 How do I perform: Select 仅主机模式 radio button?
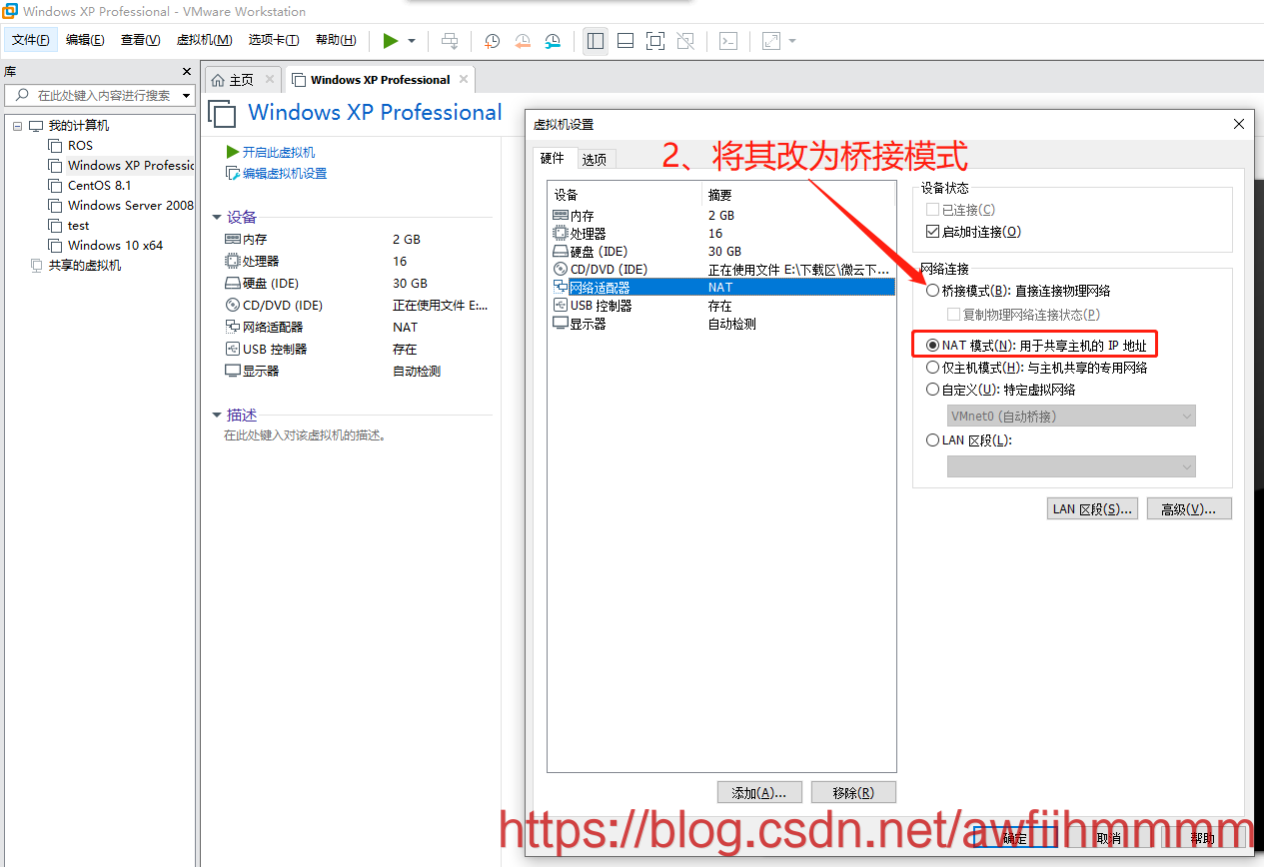(x=933, y=368)
